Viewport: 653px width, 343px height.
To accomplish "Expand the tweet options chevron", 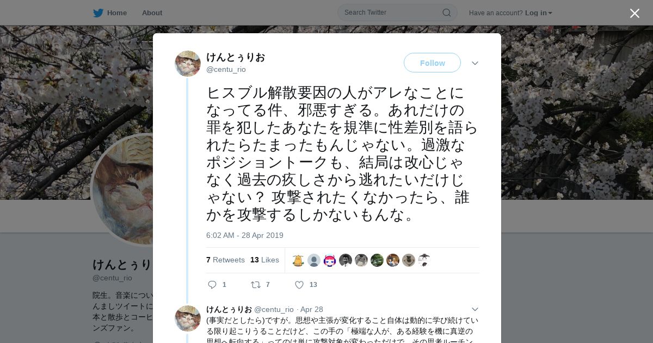I will point(475,63).
